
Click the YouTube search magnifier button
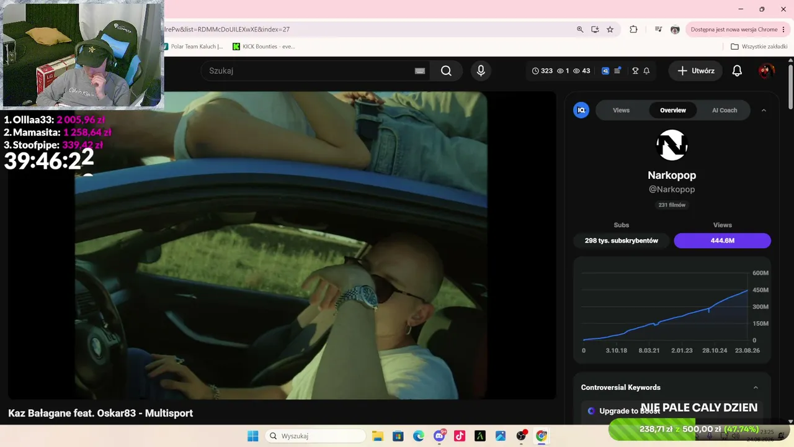(x=446, y=71)
